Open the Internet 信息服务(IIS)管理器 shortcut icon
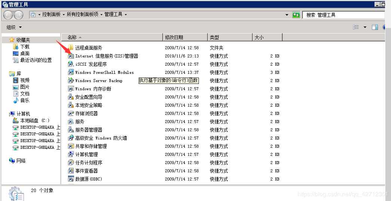This screenshot has width=391, height=201. pyautogui.click(x=71, y=56)
